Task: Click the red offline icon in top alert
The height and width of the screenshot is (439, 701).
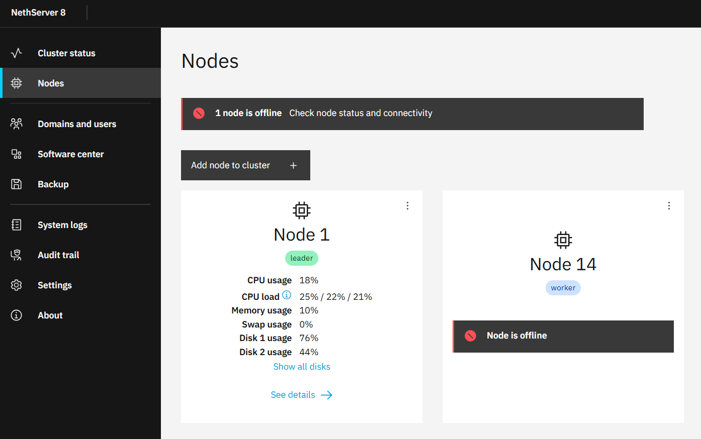Action: tap(199, 114)
